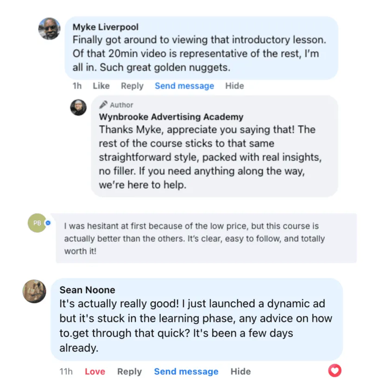
Task: Open Wynbrooke Advertising Academy name link
Action: coord(171,117)
